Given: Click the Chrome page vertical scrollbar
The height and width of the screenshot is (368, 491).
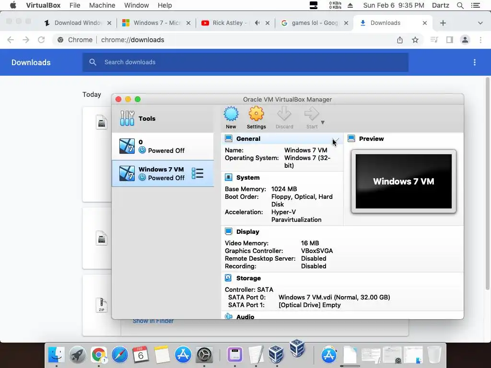Looking at the screenshot, I should click(488, 183).
